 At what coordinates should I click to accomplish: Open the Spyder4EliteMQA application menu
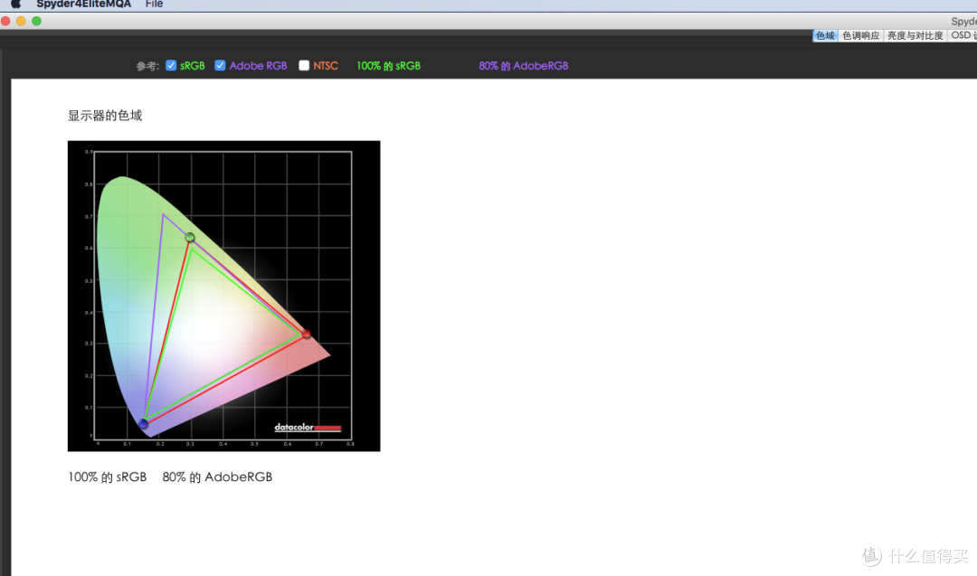tap(83, 4)
